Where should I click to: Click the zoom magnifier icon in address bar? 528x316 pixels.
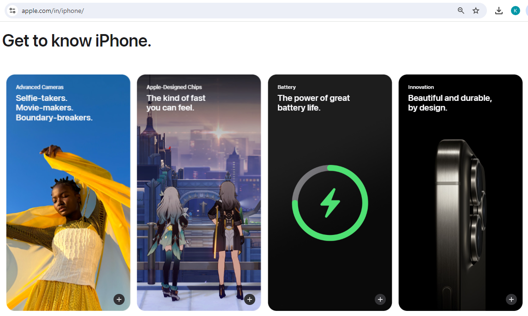pyautogui.click(x=461, y=11)
